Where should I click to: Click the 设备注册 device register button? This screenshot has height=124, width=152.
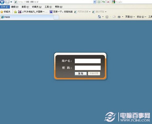click(94, 73)
